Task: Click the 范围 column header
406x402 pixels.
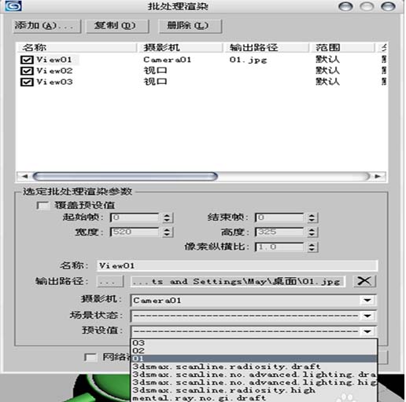Action: coord(341,48)
